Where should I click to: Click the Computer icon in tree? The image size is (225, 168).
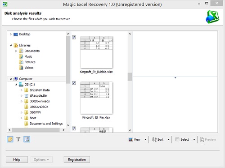click(16, 79)
